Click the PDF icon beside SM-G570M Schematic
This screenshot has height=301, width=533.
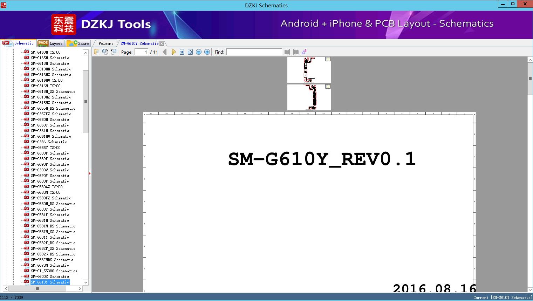(26, 265)
